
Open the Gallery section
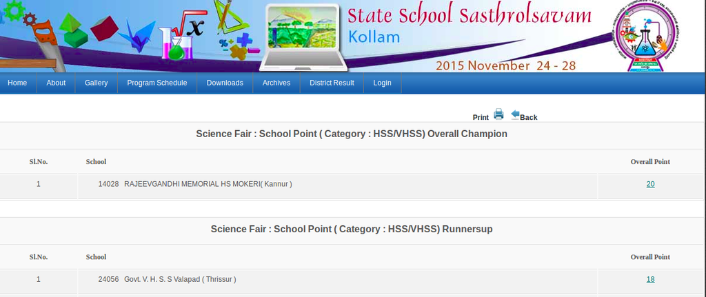pos(97,83)
